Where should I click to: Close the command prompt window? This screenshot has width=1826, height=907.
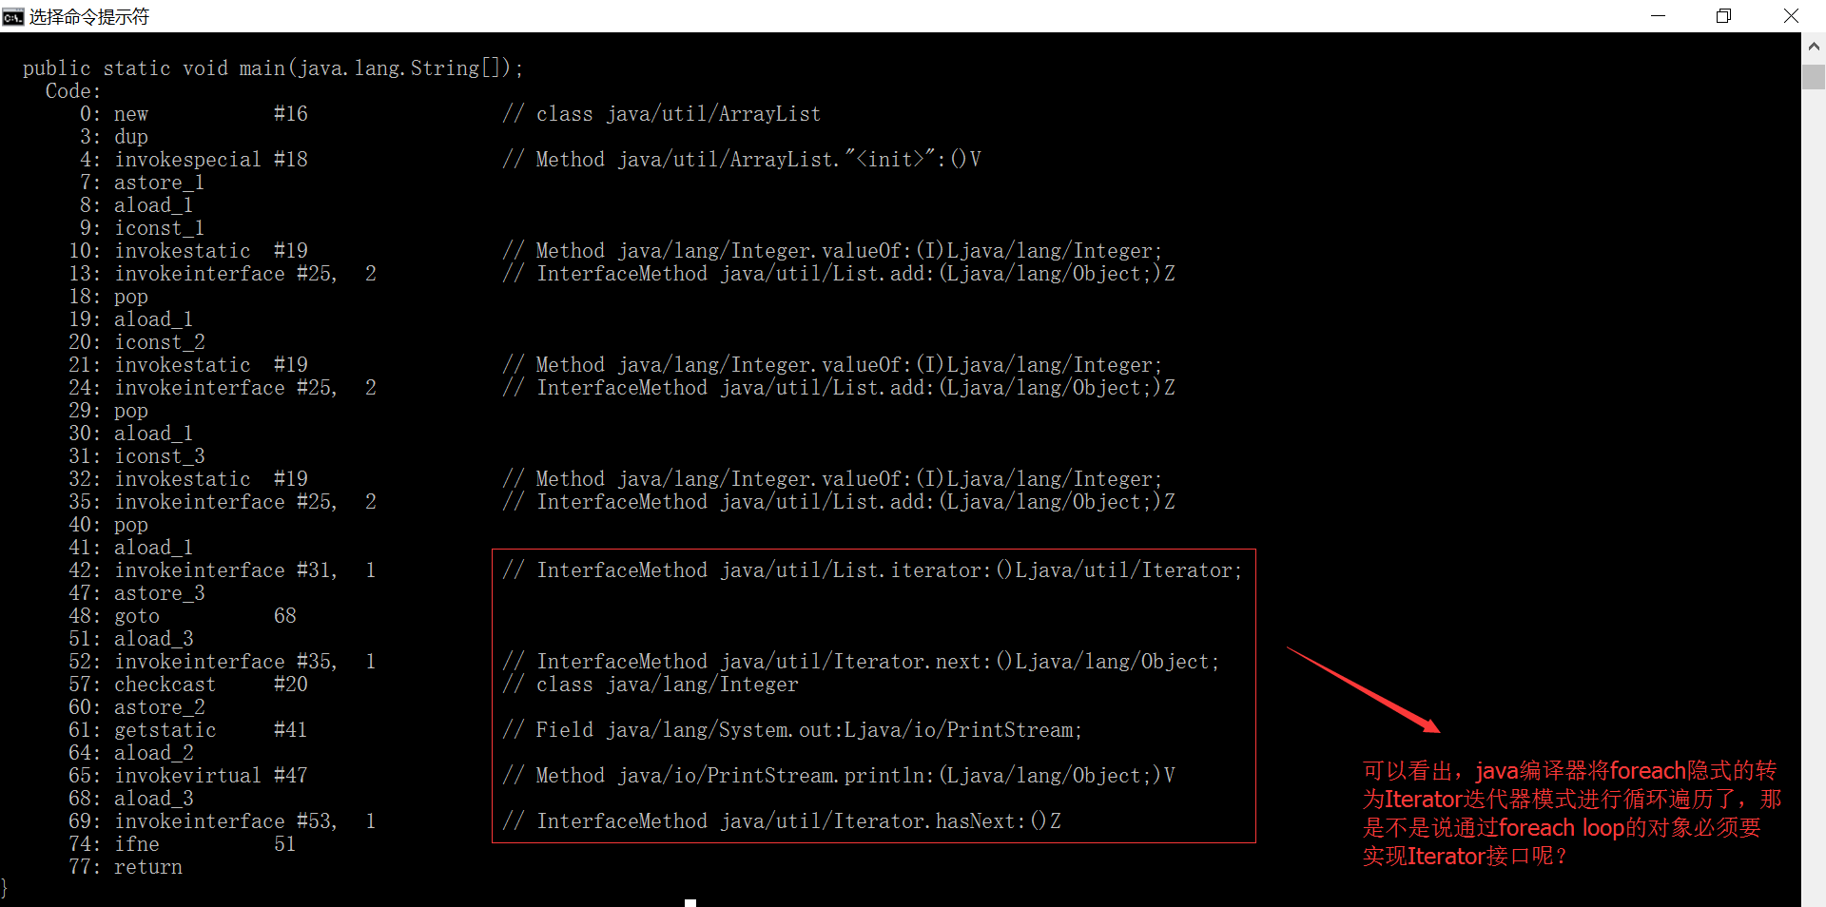[1791, 16]
